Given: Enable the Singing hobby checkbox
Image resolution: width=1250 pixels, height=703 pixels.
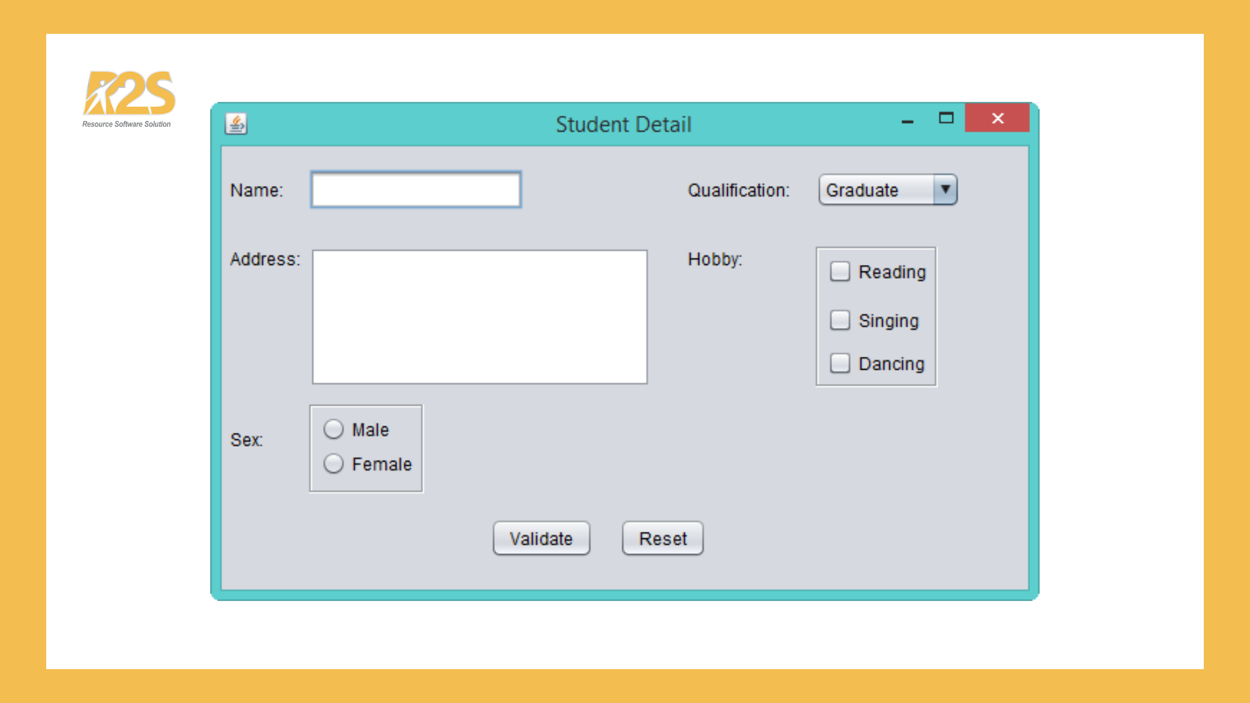Looking at the screenshot, I should tap(840, 320).
